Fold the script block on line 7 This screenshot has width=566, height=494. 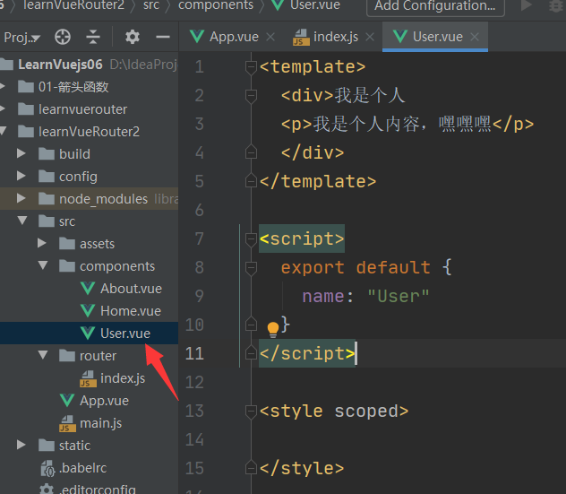pos(251,238)
